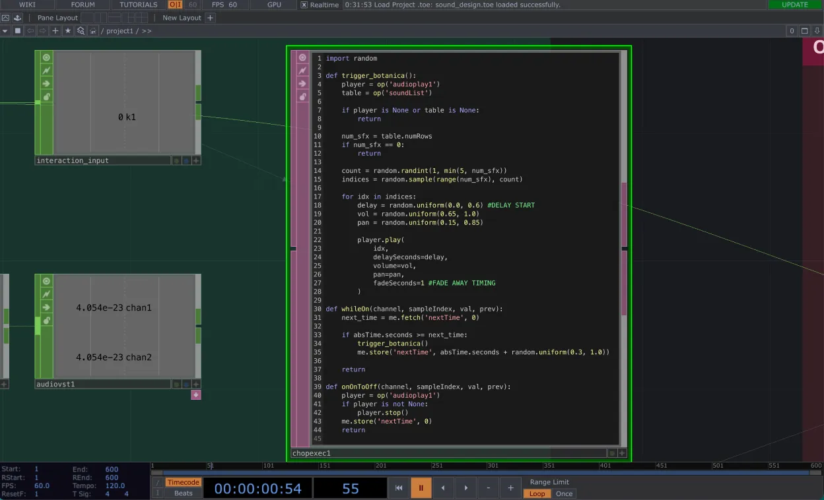The image size is (824, 500).
Task: Toggle lock flag on chopexec1 node
Action: [303, 97]
